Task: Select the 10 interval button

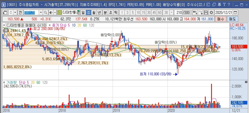Action: 138,12
